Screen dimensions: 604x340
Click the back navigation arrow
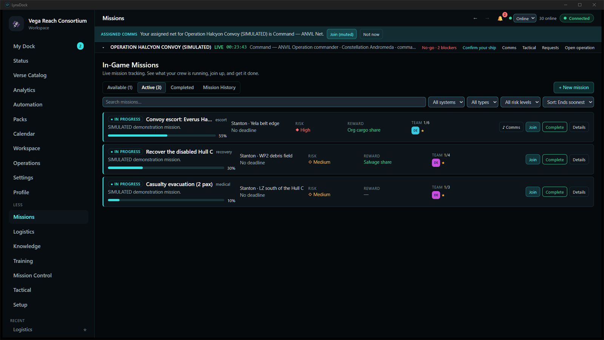pyautogui.click(x=475, y=19)
